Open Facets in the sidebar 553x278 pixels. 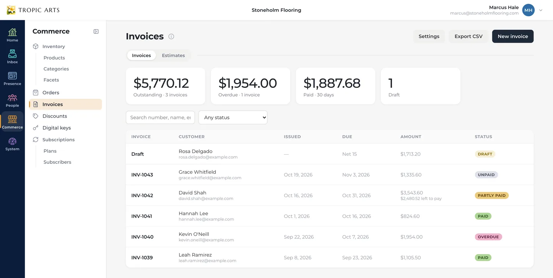click(x=51, y=80)
